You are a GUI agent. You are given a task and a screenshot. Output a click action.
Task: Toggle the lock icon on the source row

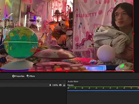point(64,85)
